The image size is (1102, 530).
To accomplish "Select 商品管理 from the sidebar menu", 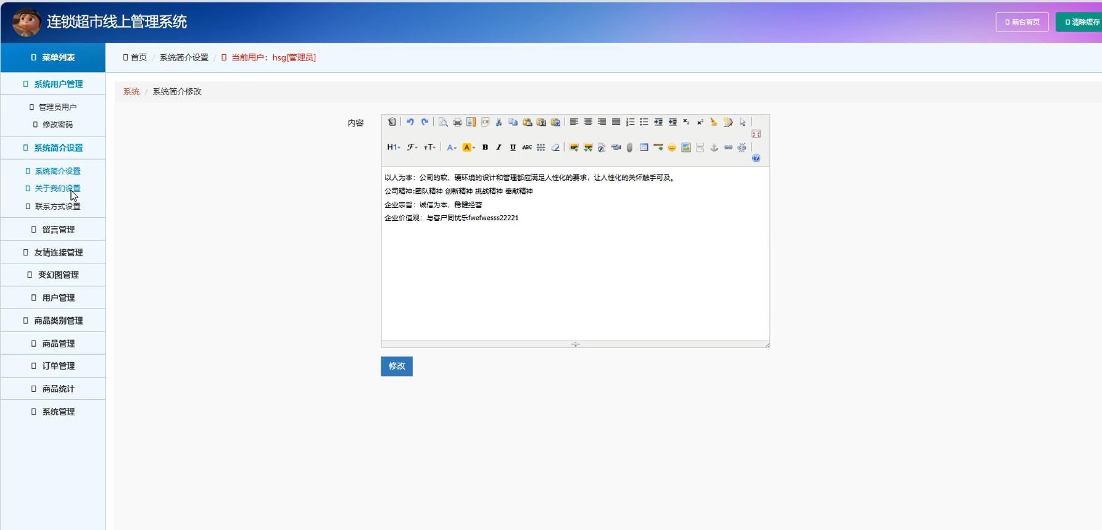I will point(58,344).
